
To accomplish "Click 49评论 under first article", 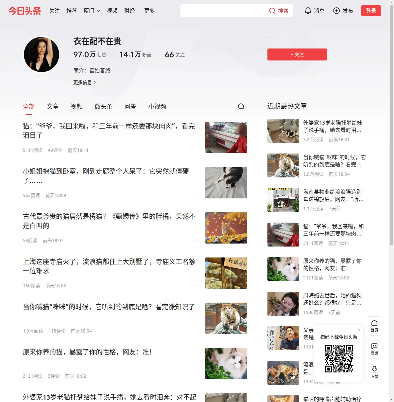I will tap(55, 150).
